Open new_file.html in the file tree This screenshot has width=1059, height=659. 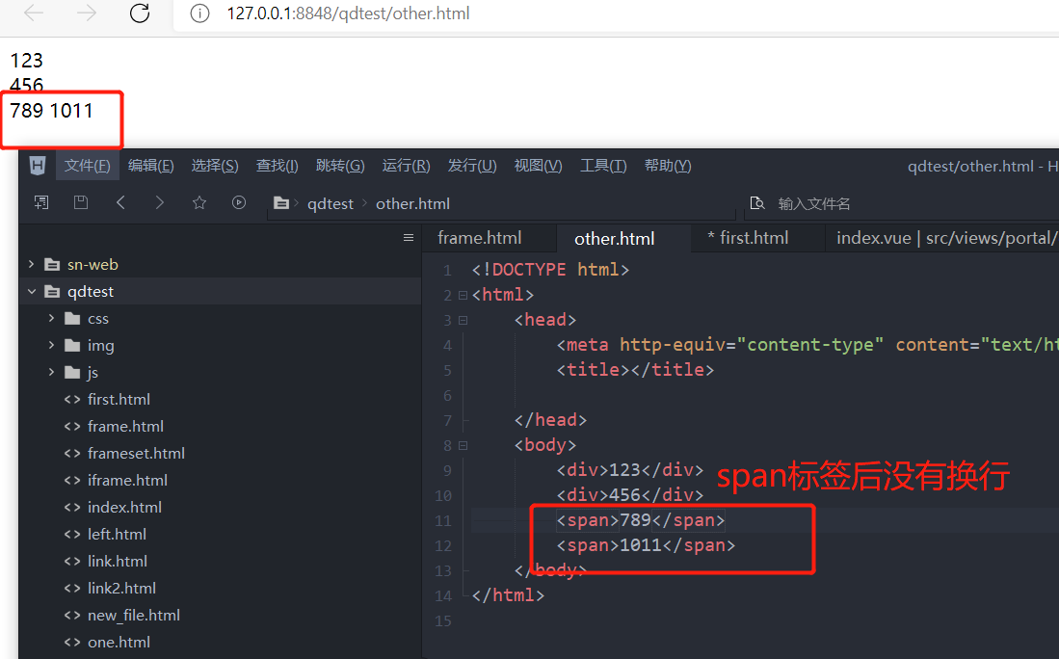[134, 616]
